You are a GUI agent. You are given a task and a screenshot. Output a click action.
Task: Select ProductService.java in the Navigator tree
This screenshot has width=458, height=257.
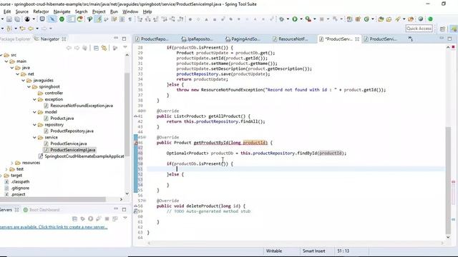click(69, 143)
